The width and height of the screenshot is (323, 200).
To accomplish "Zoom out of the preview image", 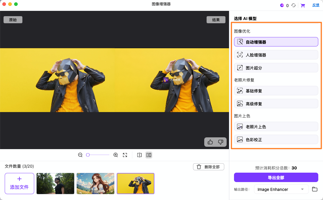I will pyautogui.click(x=80, y=155).
